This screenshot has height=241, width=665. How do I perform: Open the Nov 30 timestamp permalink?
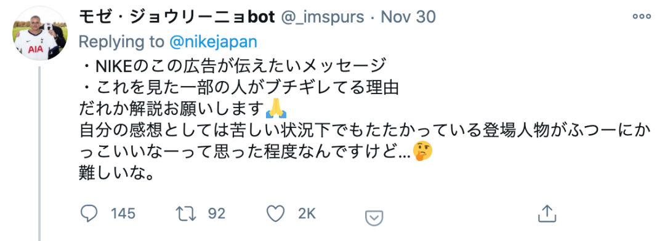pyautogui.click(x=408, y=17)
